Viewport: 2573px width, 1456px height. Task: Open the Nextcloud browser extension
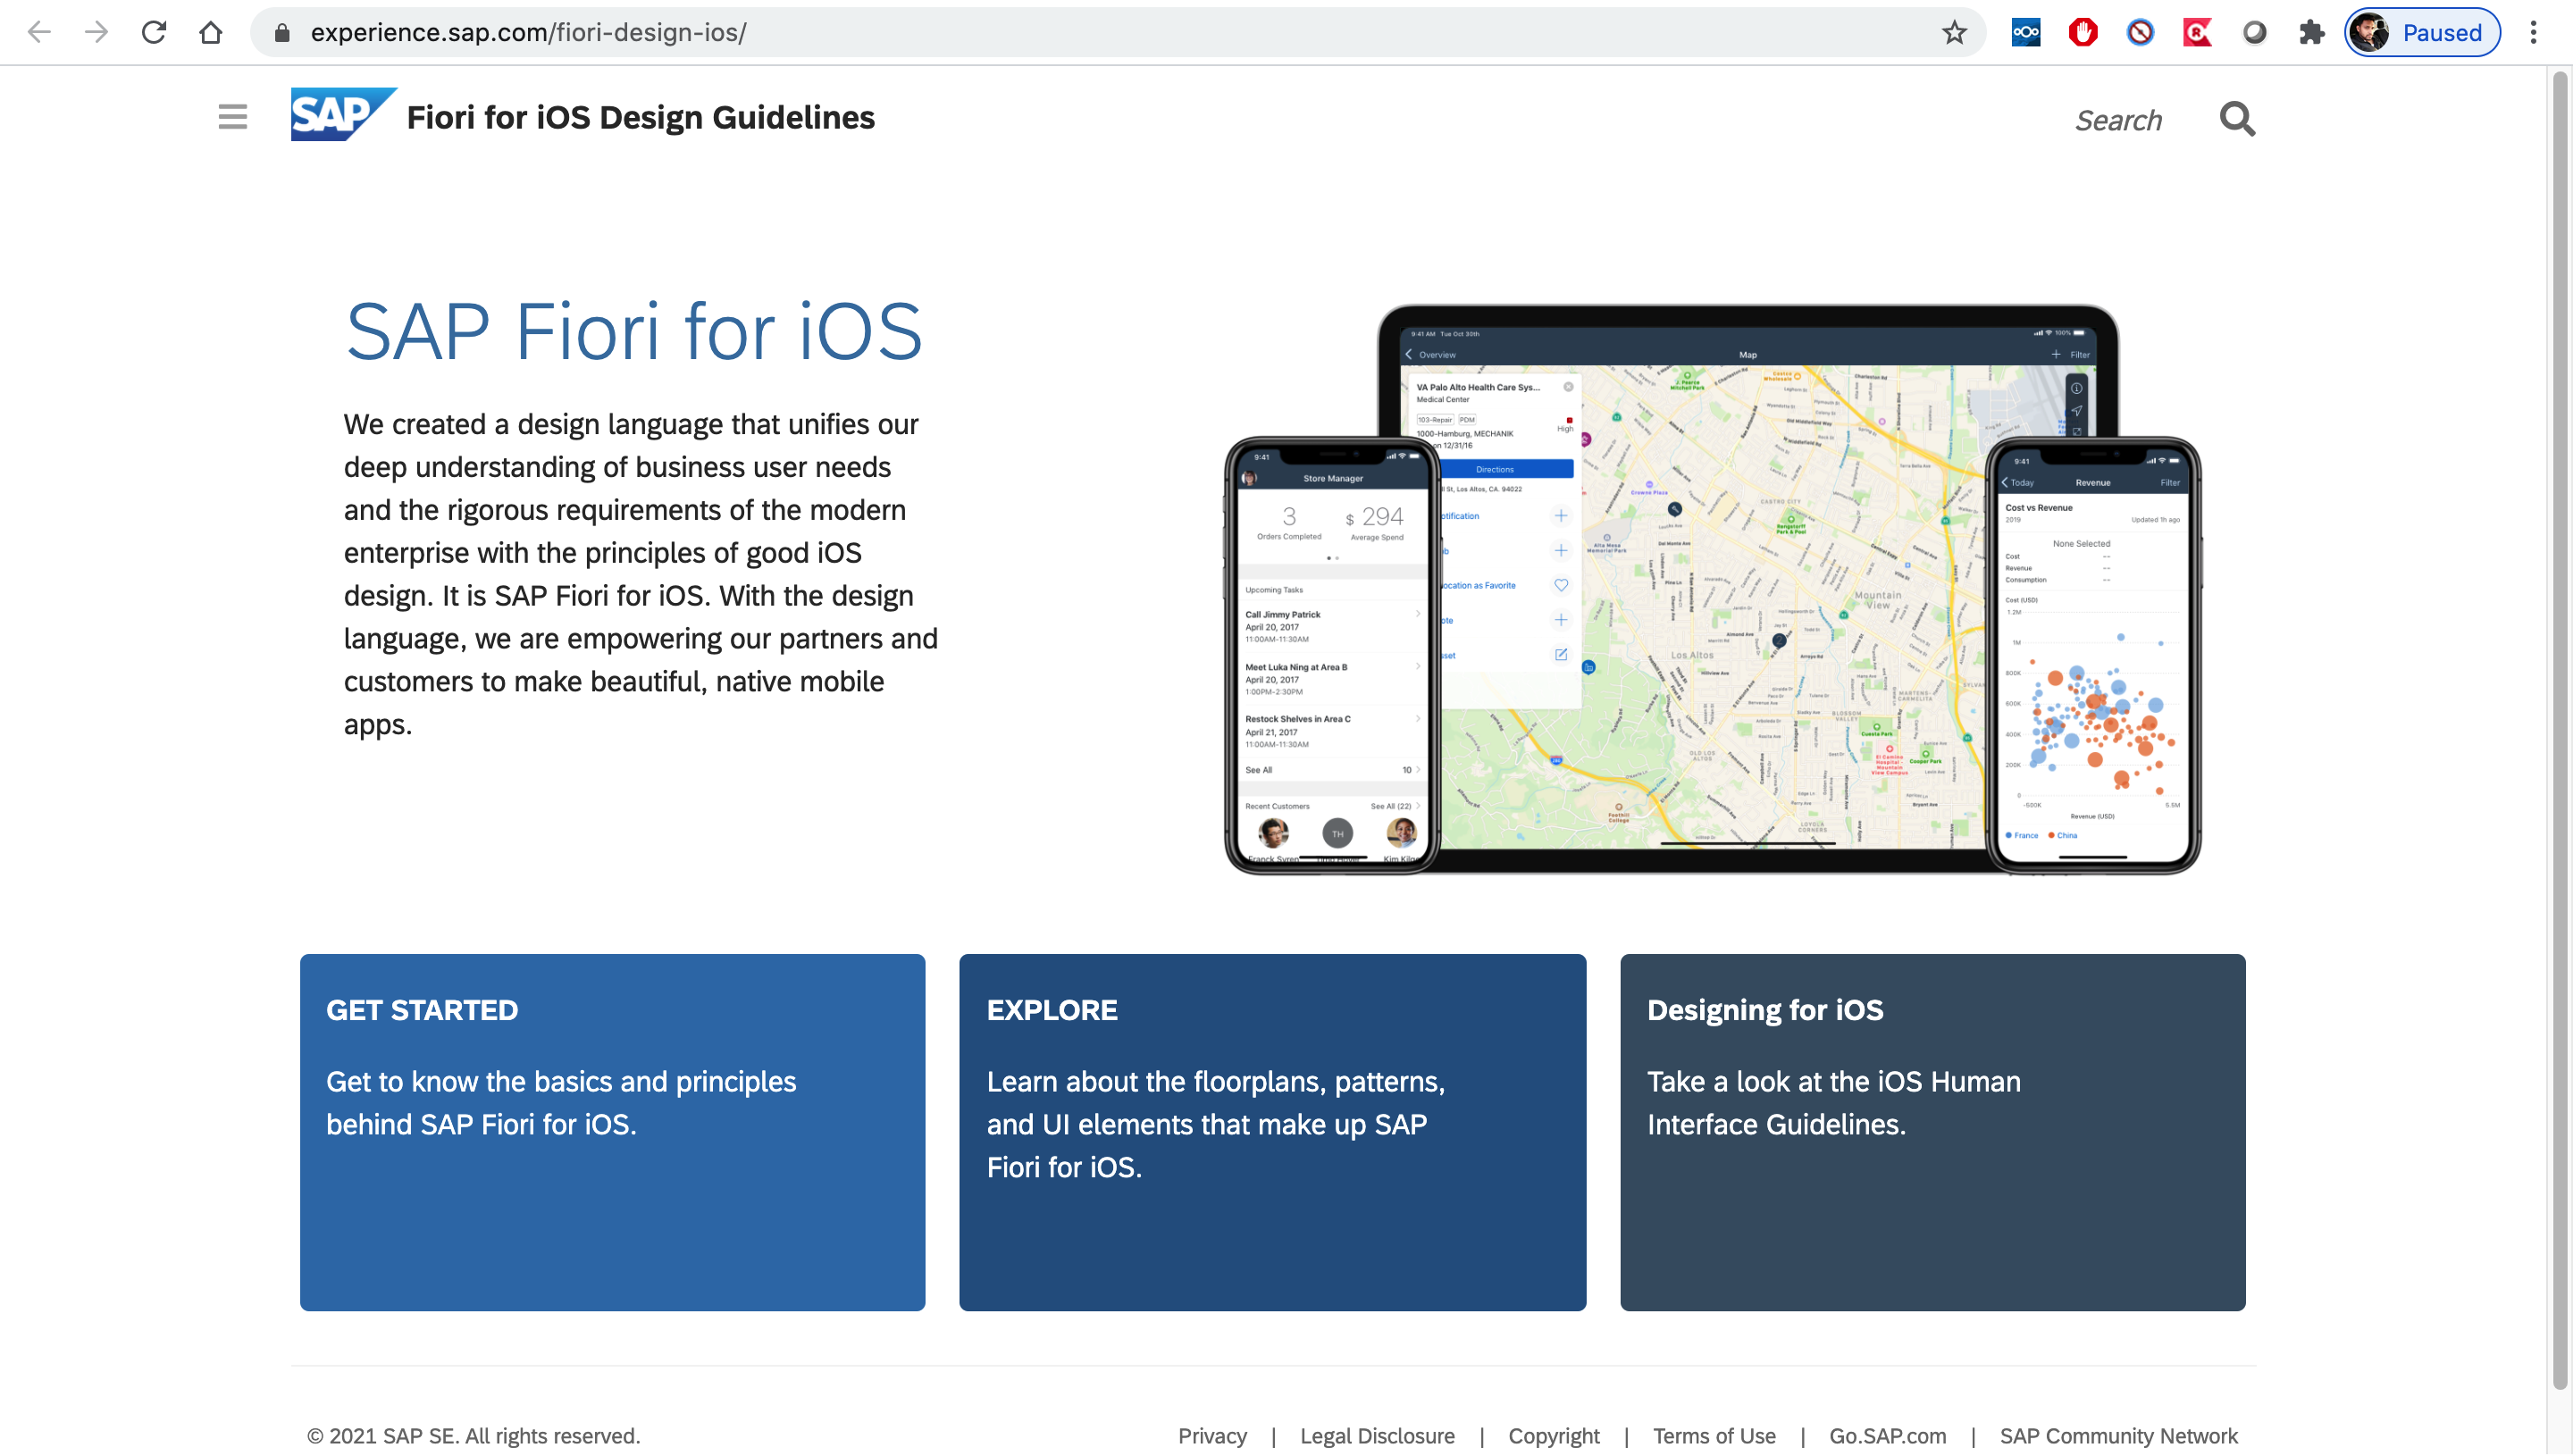coord(2025,32)
